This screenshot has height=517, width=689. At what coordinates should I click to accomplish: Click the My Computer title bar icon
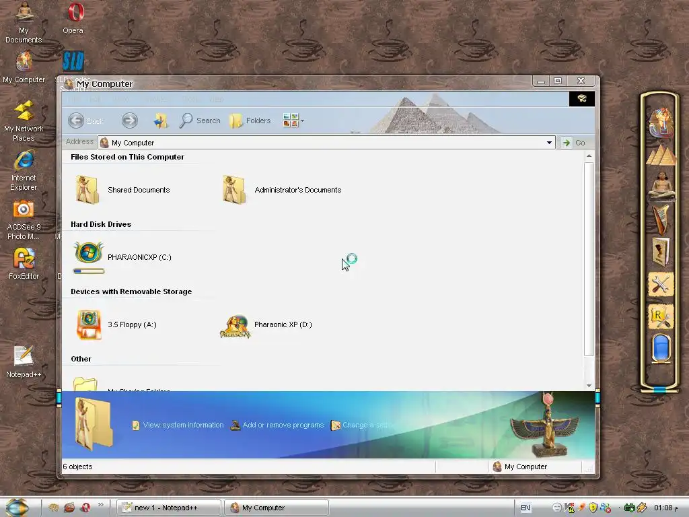point(69,83)
